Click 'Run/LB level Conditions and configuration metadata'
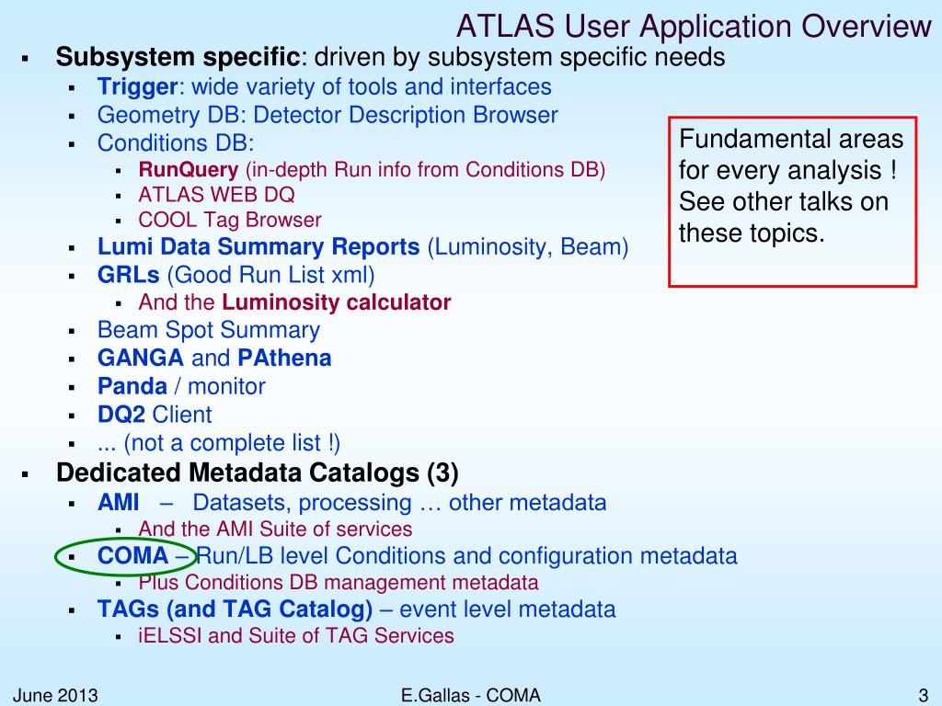This screenshot has height=706, width=942. tap(466, 556)
